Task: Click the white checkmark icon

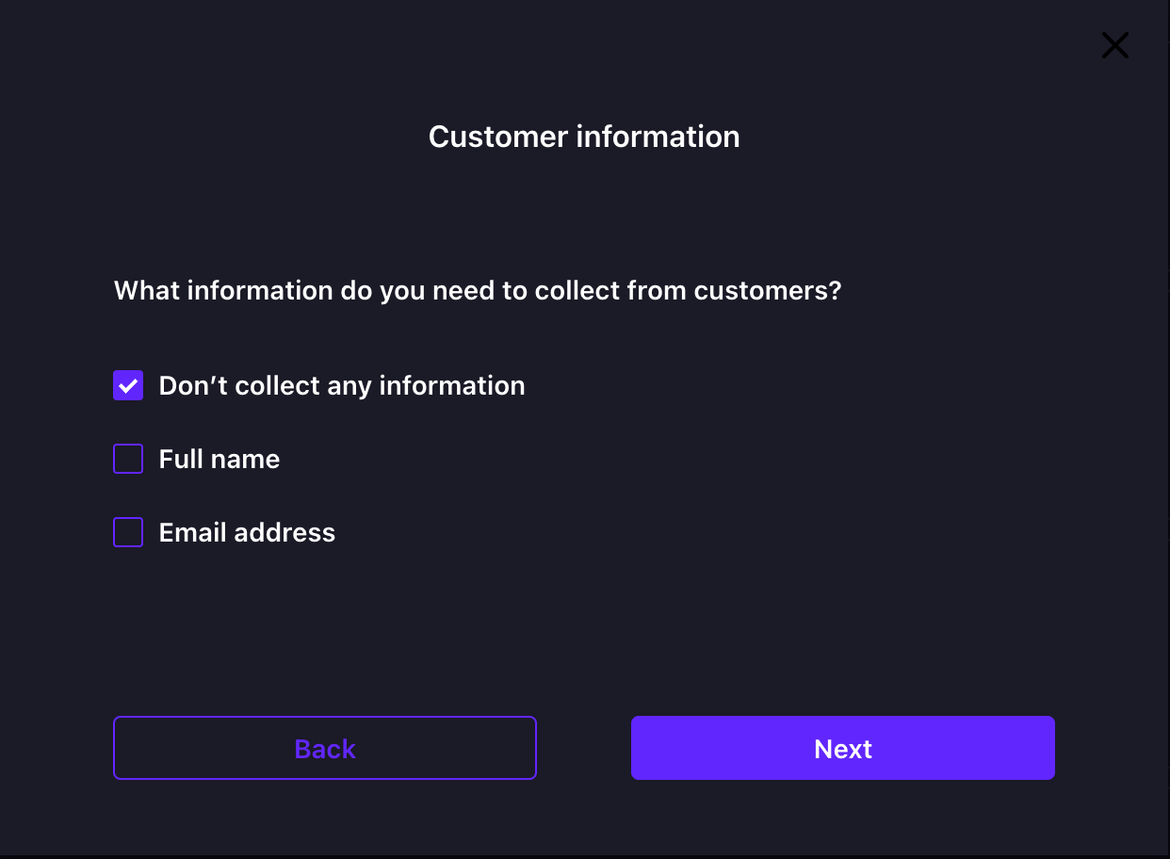Action: point(128,385)
